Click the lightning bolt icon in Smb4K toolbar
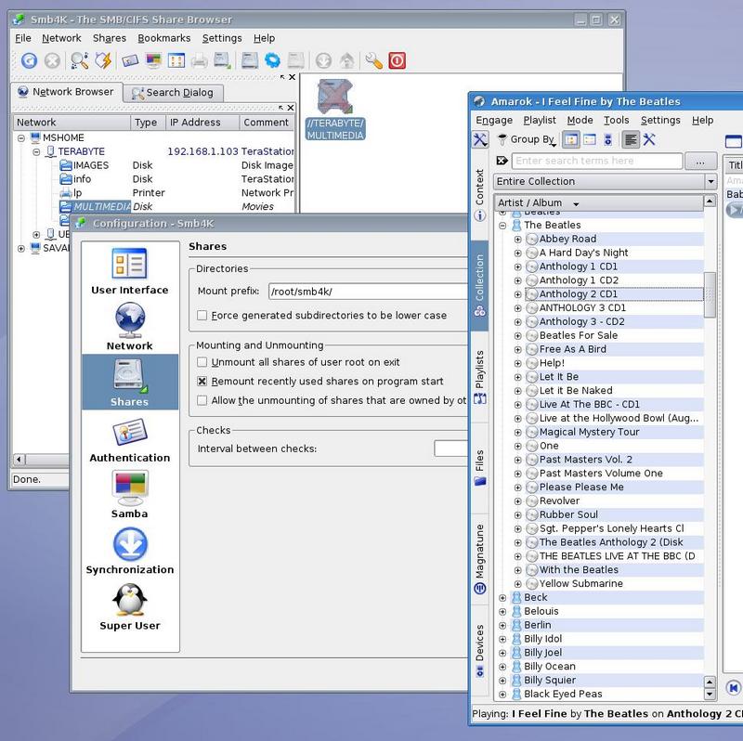The width and height of the screenshot is (743, 741). pyautogui.click(x=103, y=60)
